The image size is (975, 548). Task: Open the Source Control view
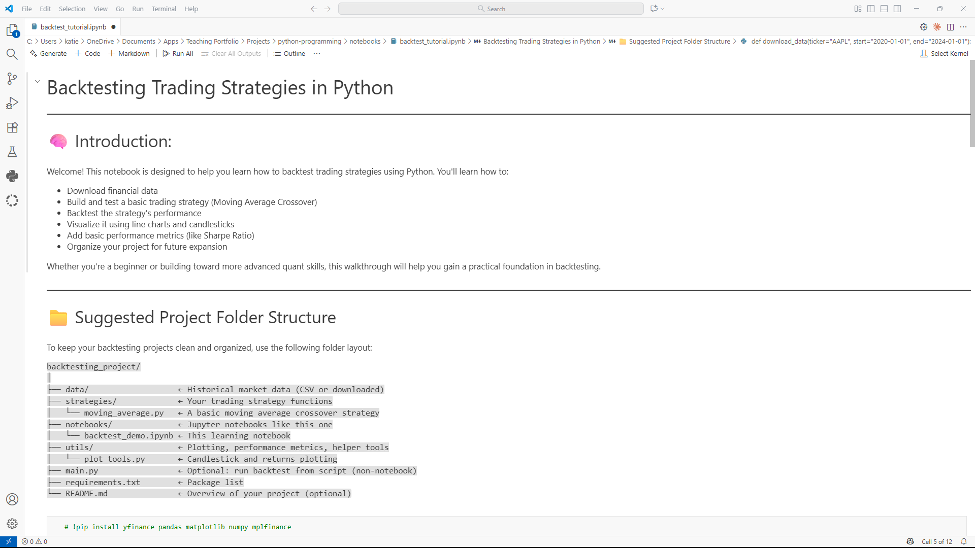[12, 79]
